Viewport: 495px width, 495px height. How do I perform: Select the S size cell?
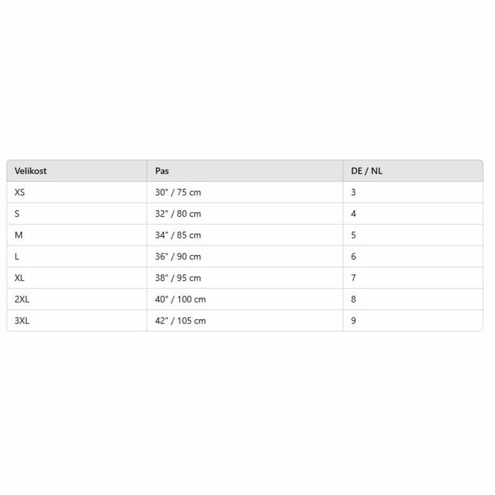click(x=17, y=213)
